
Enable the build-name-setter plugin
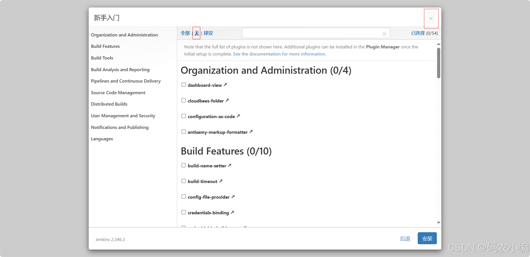pos(184,165)
